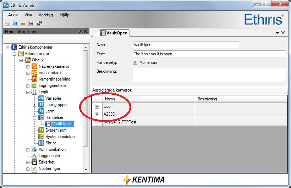Select the Ethiriskomponenter root node icon
Viewport: 291px width, 188px height.
pyautogui.click(x=14, y=47)
